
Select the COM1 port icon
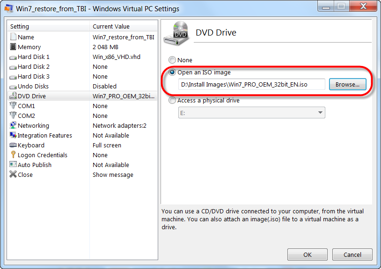[13, 105]
